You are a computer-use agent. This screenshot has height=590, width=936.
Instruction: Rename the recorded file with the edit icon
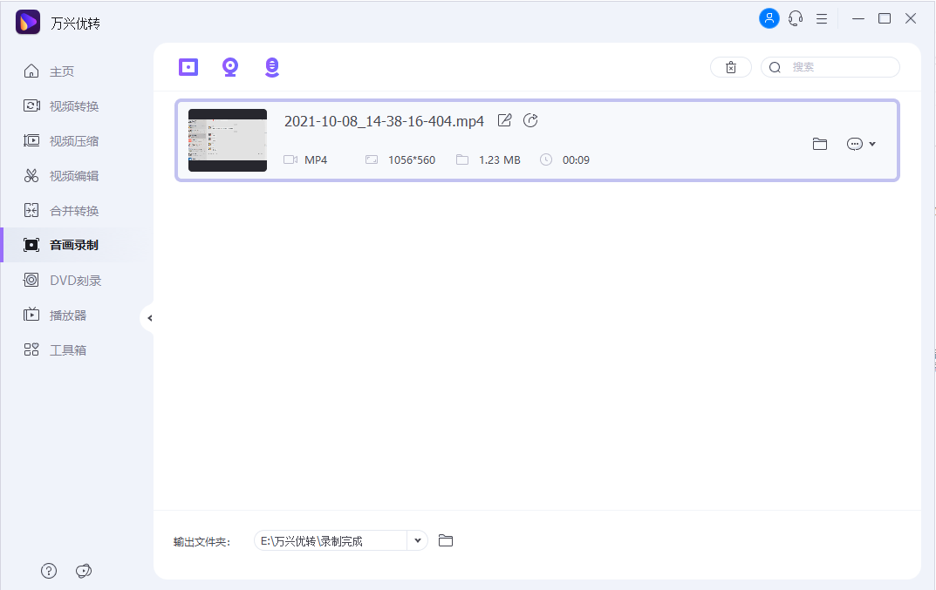coord(504,121)
